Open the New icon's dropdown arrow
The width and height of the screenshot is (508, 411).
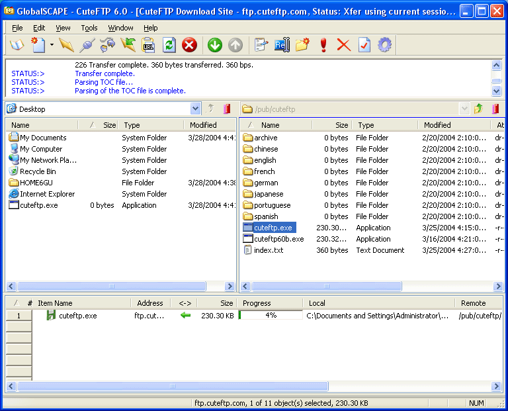[52, 45]
